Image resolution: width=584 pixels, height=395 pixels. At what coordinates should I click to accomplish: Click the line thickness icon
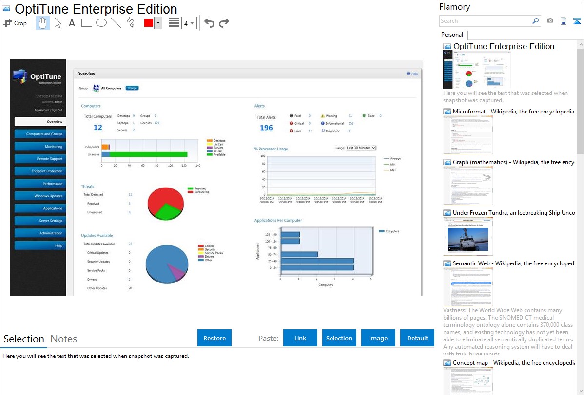pos(174,23)
